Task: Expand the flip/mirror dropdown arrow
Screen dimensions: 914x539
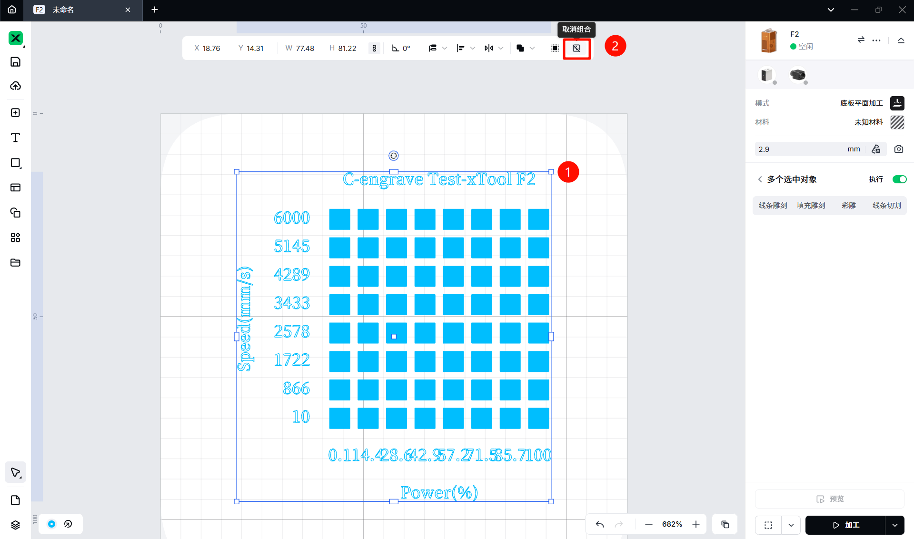Action: [501, 48]
